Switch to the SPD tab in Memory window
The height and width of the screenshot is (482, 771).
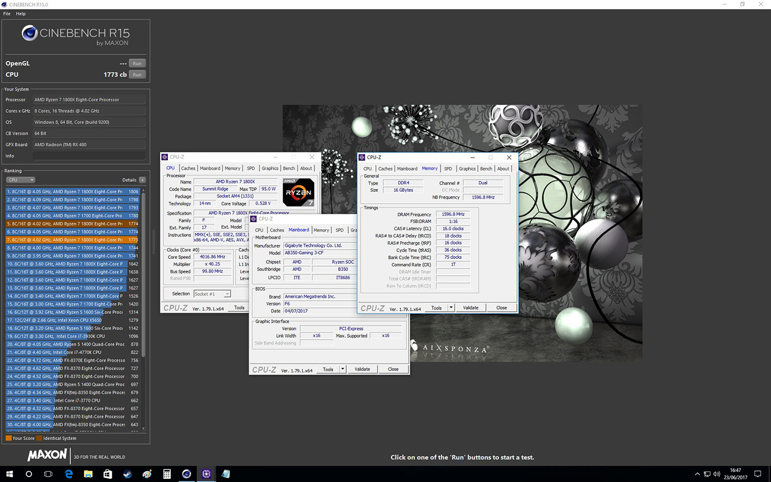click(448, 169)
